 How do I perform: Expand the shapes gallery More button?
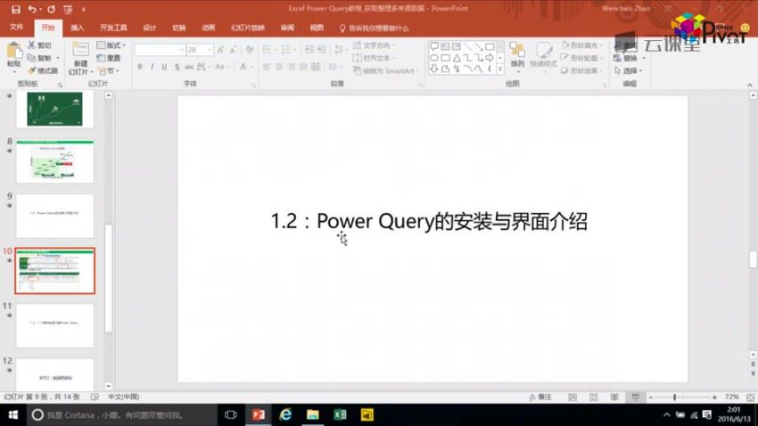click(500, 70)
